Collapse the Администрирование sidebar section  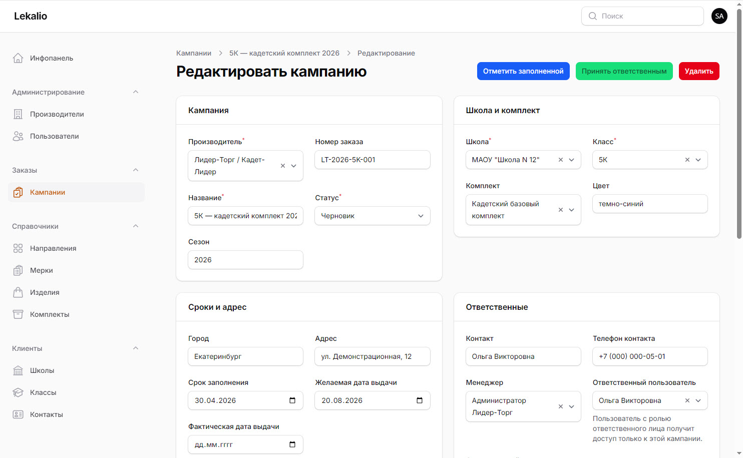coord(136,92)
